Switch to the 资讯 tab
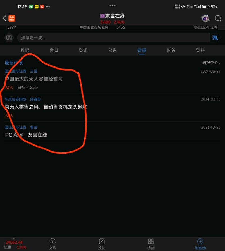Screen dimensions: 225x251 click(x=83, y=50)
